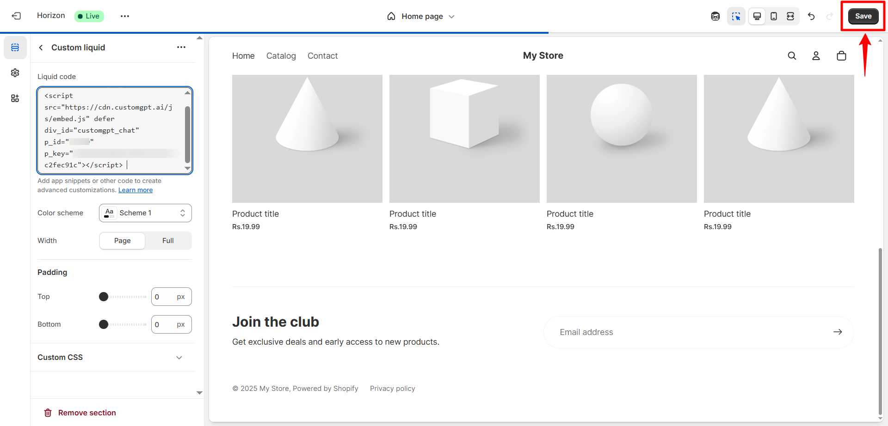This screenshot has width=888, height=426.
Task: Click the preview pane vertical scrollbar
Action: click(x=880, y=331)
